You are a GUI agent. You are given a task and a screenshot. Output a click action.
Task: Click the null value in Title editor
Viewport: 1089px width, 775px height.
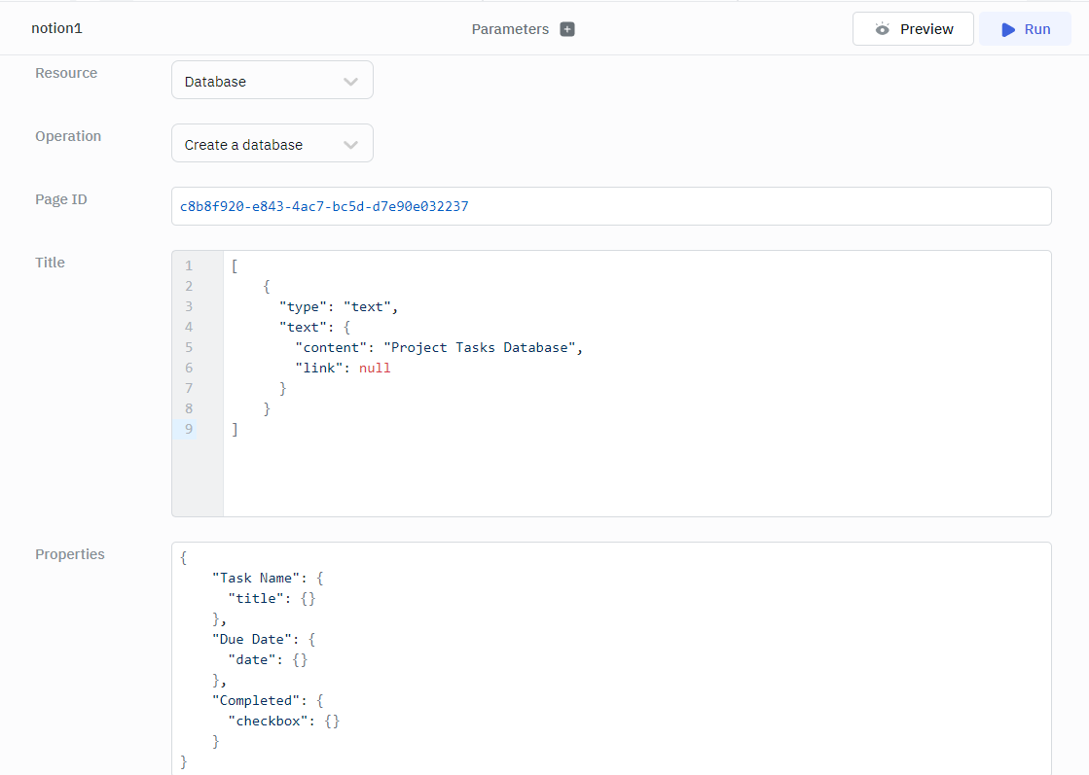point(375,368)
